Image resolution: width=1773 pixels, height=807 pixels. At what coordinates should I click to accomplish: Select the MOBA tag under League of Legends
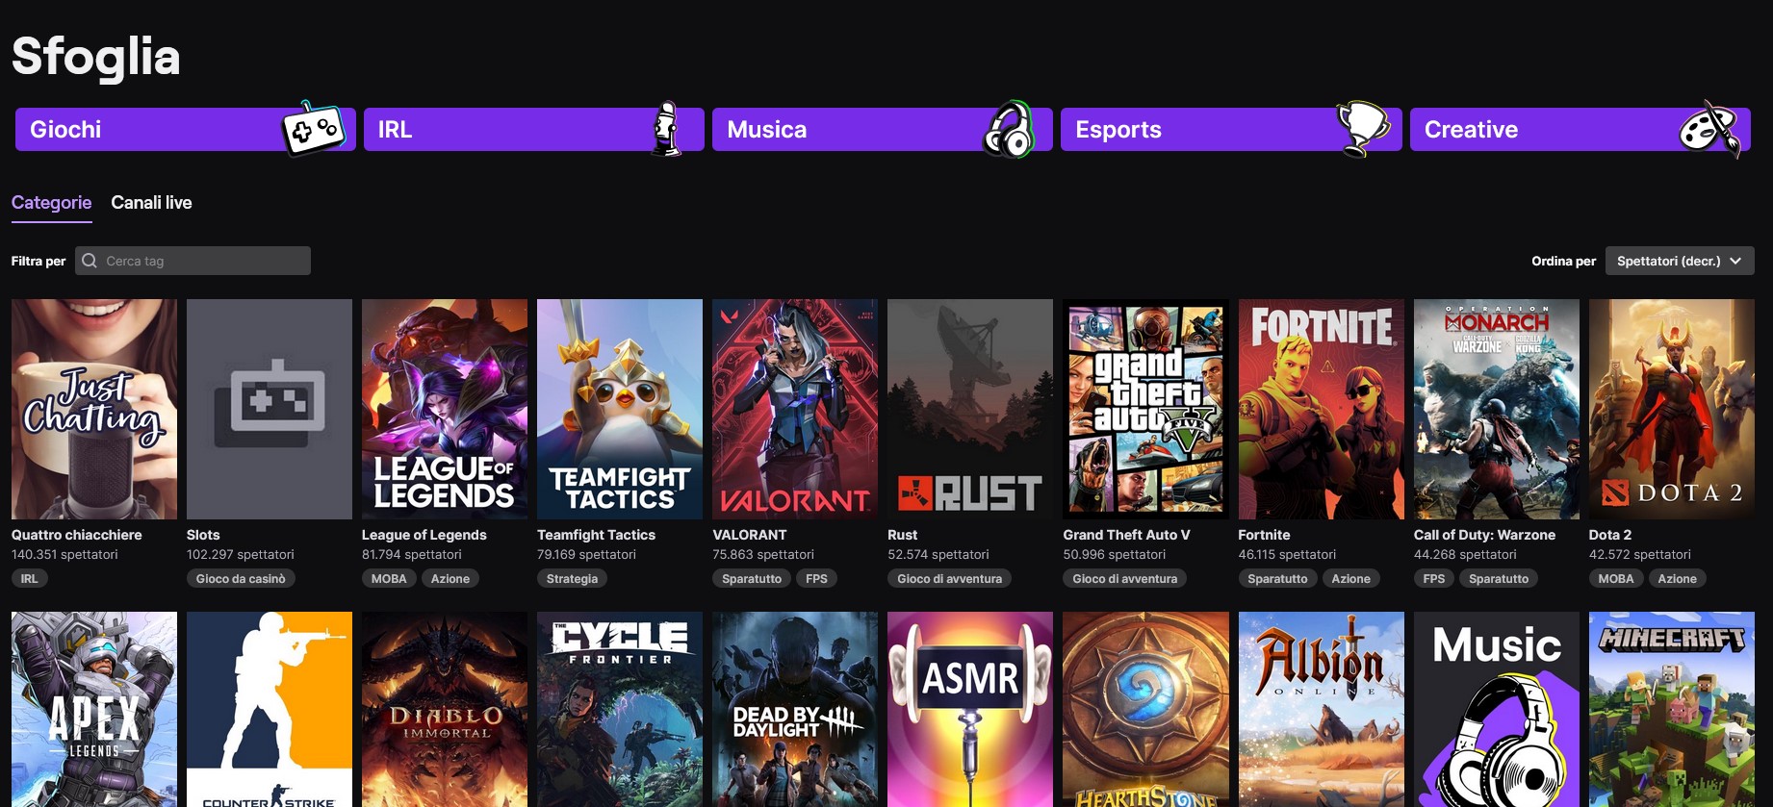coord(389,578)
